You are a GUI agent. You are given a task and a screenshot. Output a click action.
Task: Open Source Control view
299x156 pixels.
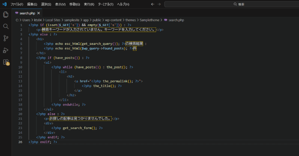tap(6, 38)
